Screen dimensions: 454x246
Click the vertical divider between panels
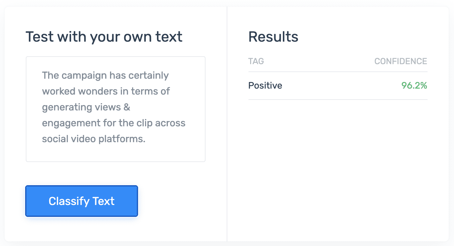click(x=227, y=132)
